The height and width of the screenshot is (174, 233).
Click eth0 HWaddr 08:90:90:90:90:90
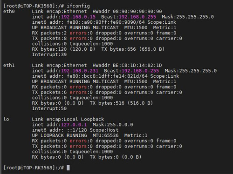(x=137, y=11)
